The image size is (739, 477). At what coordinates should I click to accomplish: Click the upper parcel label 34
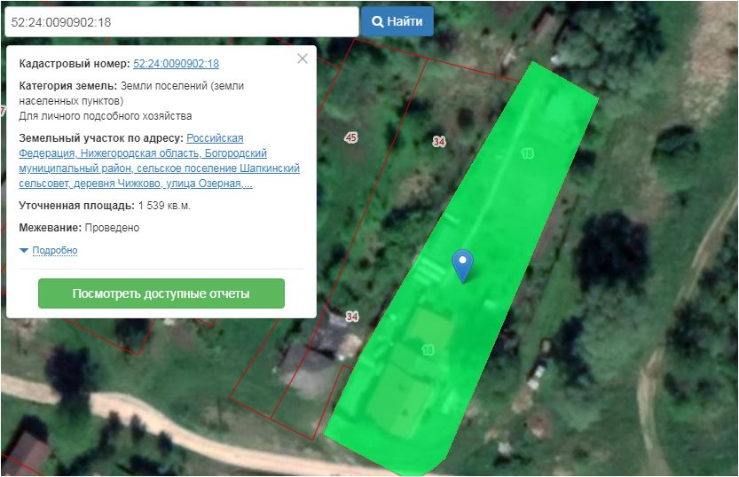439,142
